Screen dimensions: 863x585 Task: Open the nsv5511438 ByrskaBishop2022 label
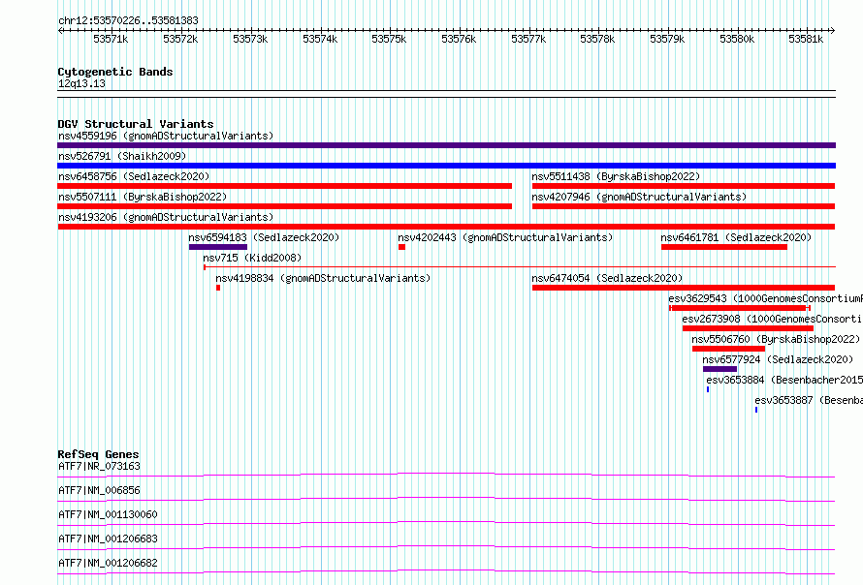coord(616,176)
